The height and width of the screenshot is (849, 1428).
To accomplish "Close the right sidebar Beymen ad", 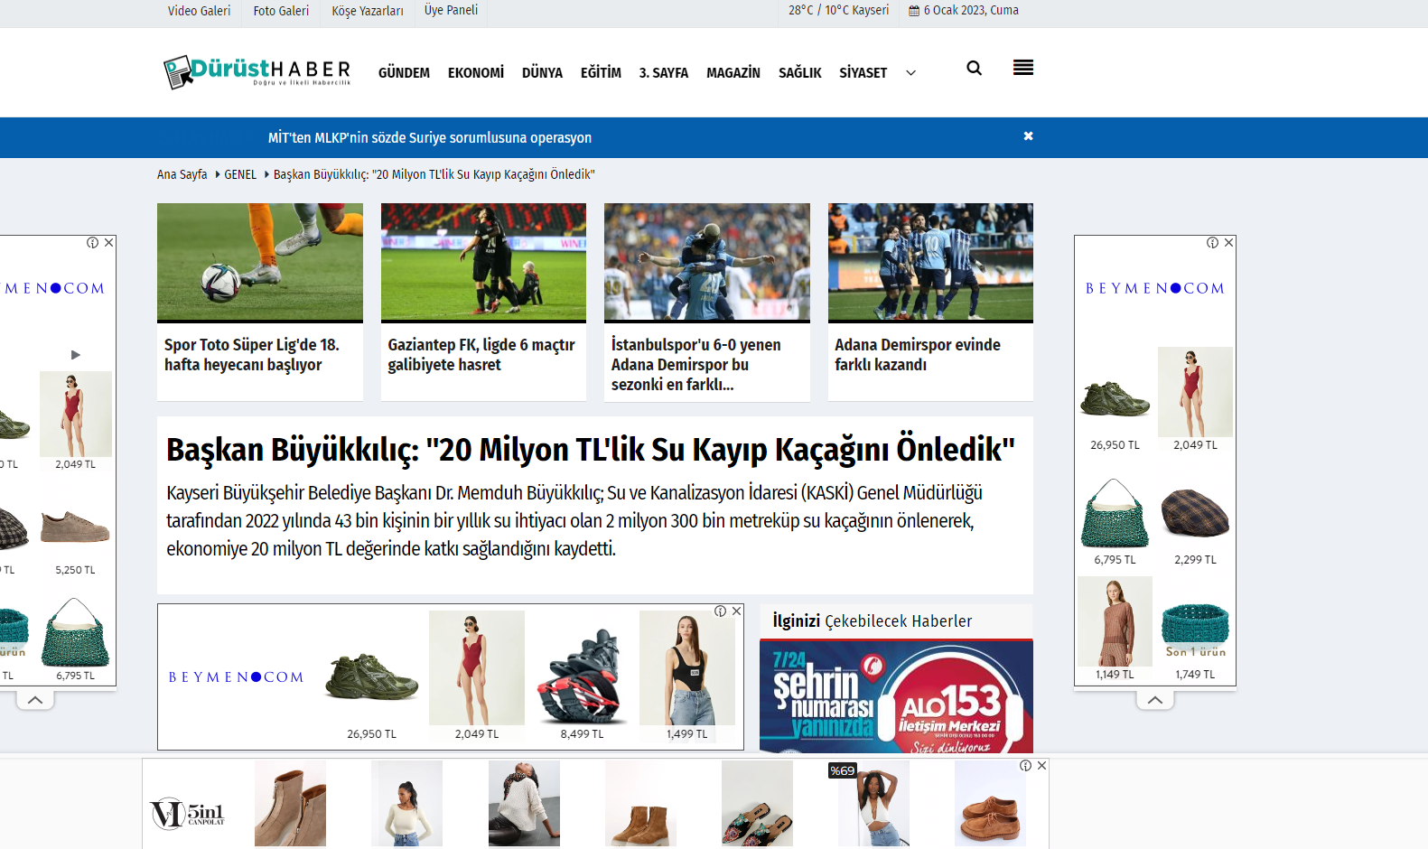I will pyautogui.click(x=1228, y=243).
